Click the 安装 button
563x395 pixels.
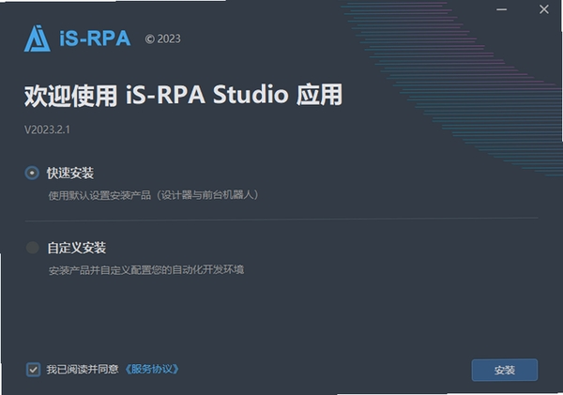coord(505,370)
